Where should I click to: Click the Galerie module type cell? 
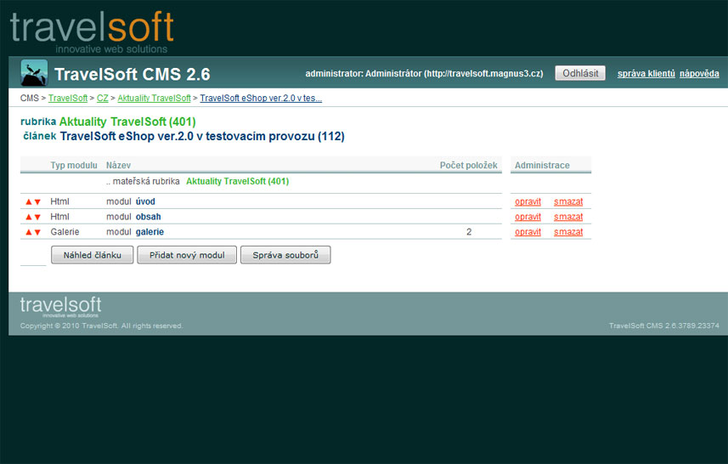pos(65,232)
